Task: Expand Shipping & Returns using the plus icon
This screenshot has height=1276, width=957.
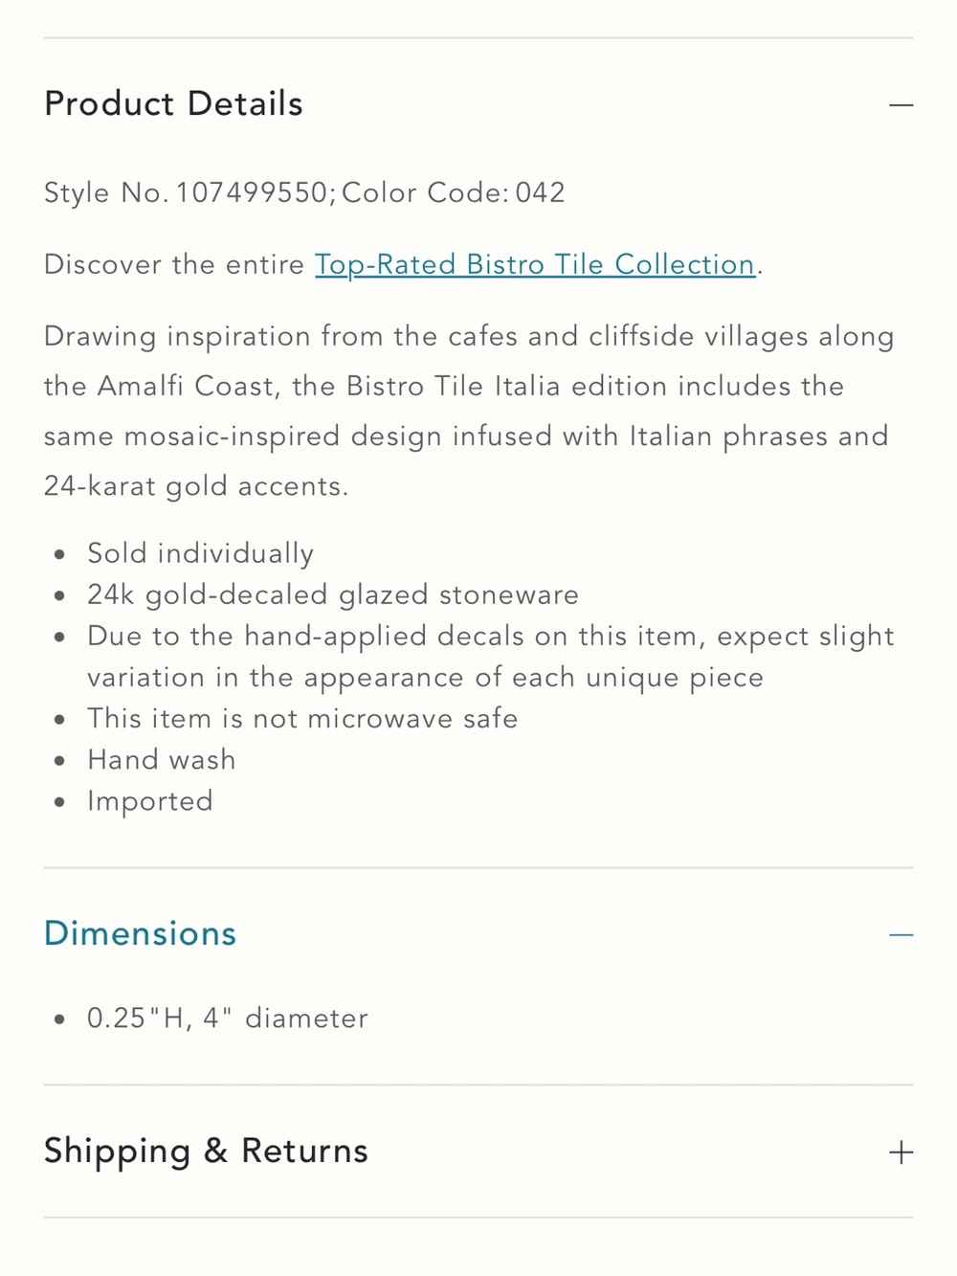Action: [901, 1152]
